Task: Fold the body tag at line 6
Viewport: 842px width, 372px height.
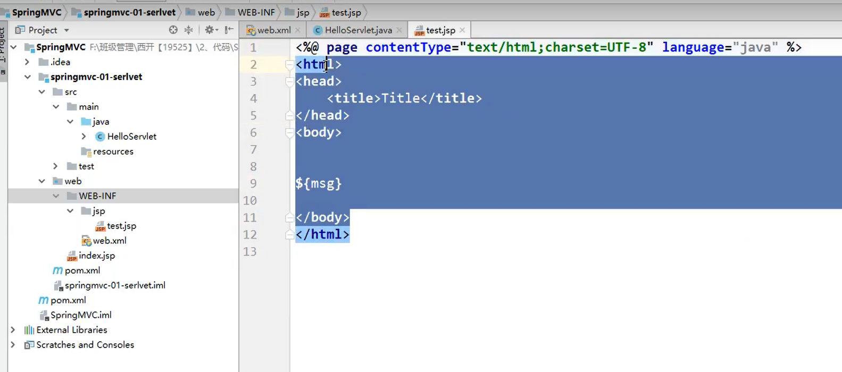Action: 289,132
